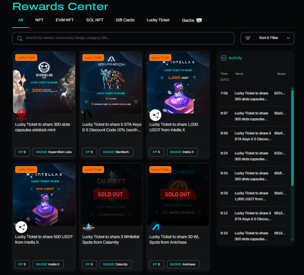Click the search magnifier icon

coord(20,38)
